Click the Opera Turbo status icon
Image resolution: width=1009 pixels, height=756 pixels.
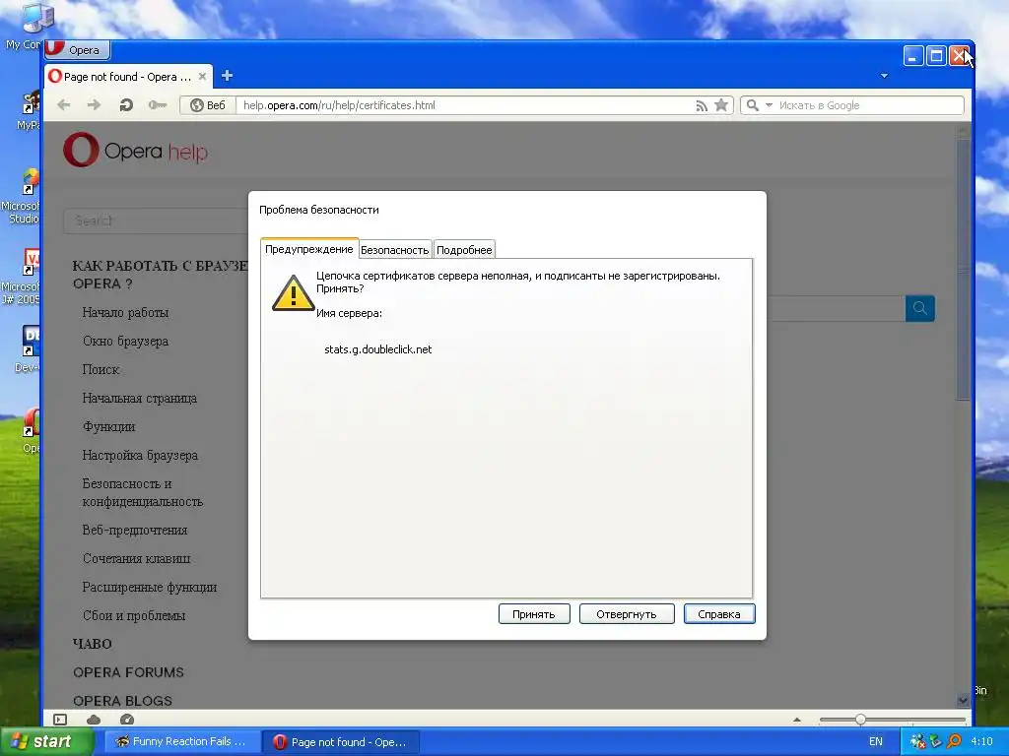(127, 720)
